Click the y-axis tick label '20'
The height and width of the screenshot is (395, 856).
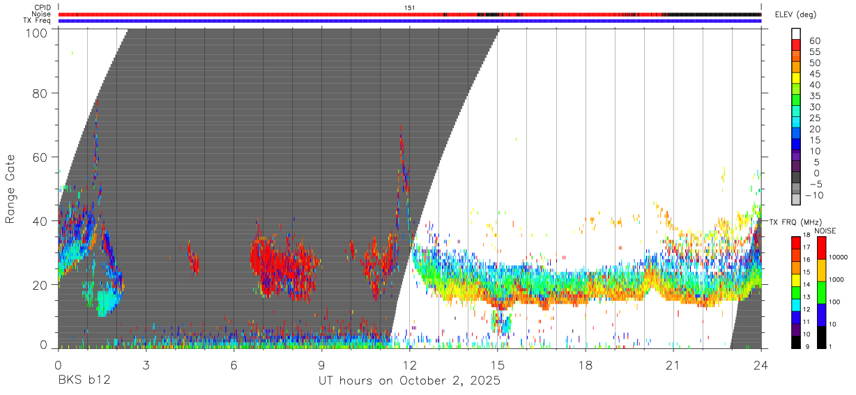pyautogui.click(x=40, y=285)
